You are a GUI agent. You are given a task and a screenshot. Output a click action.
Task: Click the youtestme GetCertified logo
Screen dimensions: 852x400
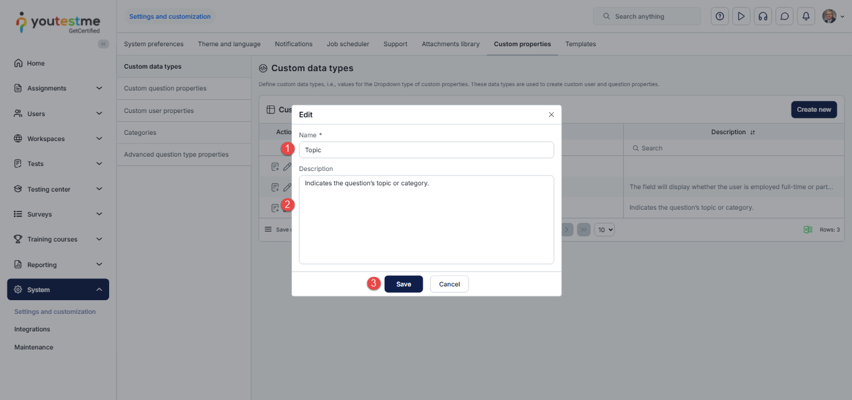[57, 22]
